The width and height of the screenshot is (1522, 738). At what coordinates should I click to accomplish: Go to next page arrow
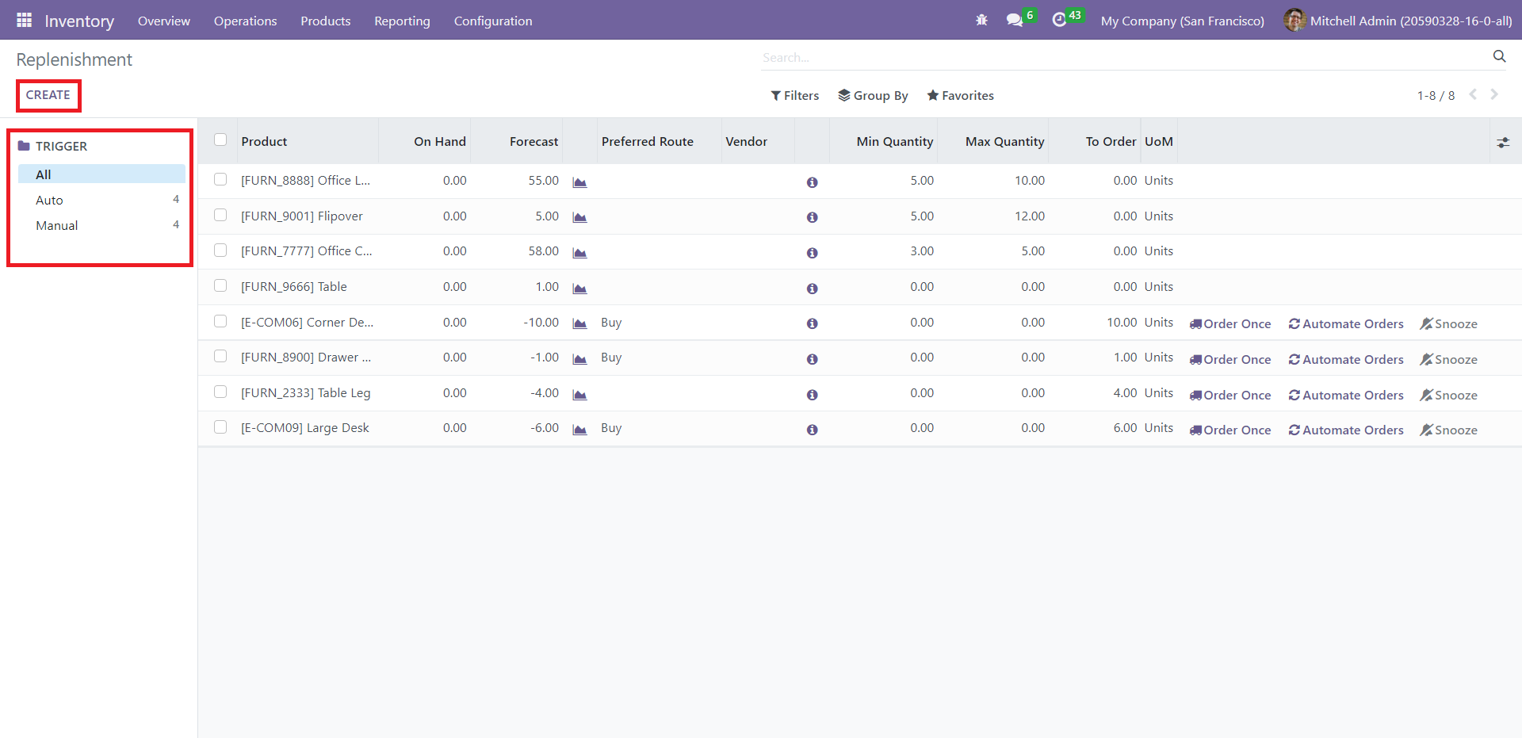click(1494, 94)
